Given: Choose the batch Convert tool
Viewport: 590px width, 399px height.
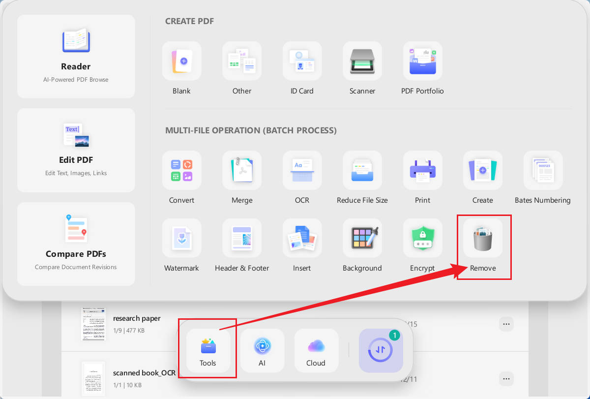Looking at the screenshot, I should coord(181,170).
